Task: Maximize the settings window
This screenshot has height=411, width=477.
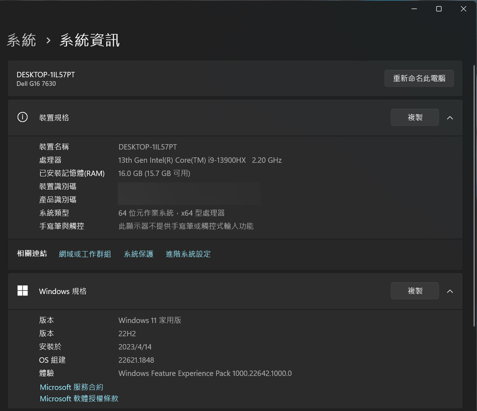Action: point(439,9)
